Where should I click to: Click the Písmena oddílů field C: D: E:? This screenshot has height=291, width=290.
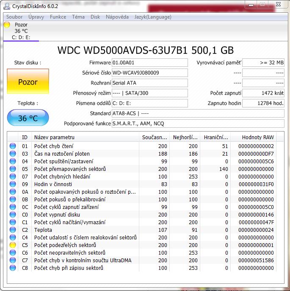click(150, 103)
